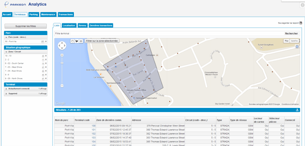This screenshot has height=146, width=305.
Task: Open terminal code 101 link
Action: [x=93, y=130]
